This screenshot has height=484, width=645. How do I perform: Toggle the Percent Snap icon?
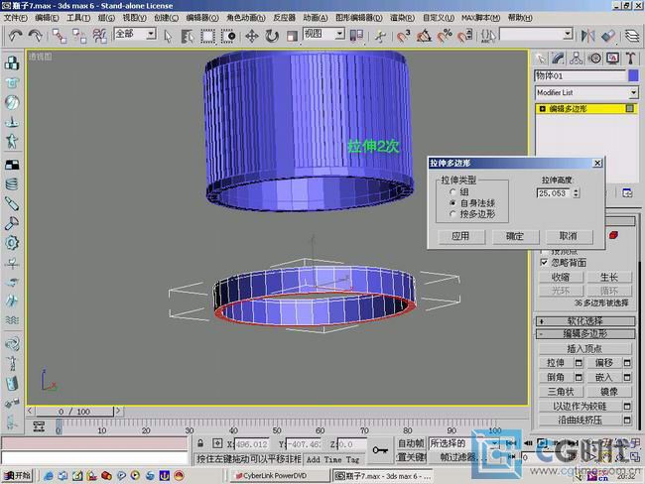(445, 36)
